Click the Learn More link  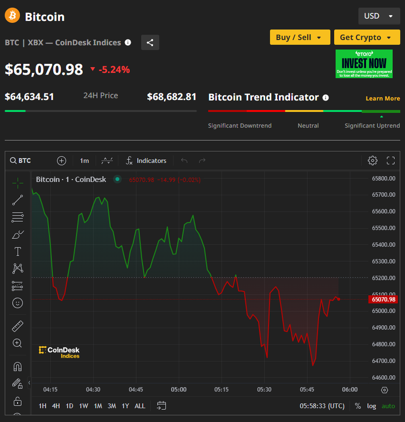pyautogui.click(x=383, y=98)
